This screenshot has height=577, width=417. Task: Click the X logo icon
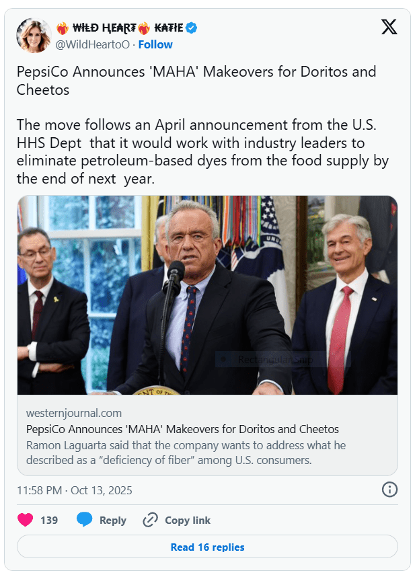(x=389, y=28)
